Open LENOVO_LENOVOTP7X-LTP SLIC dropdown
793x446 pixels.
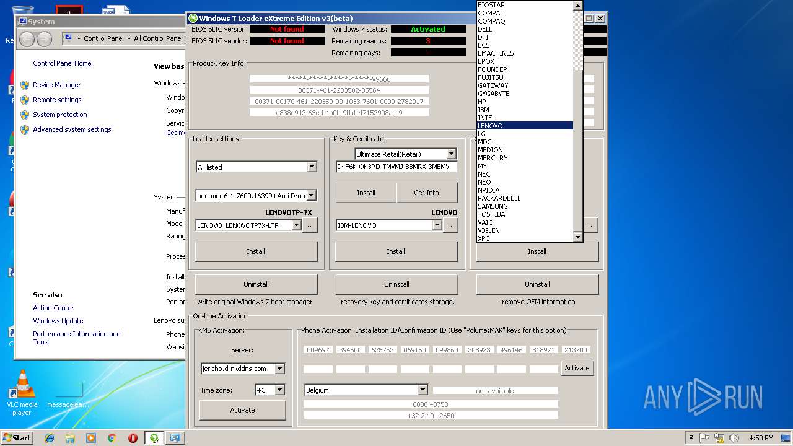click(296, 225)
